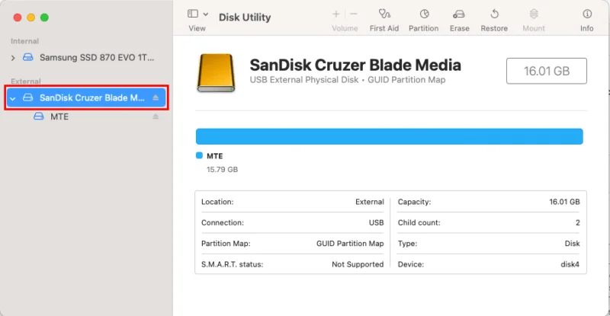Image resolution: width=610 pixels, height=316 pixels.
Task: Click the Connection USB value
Action: click(x=376, y=222)
